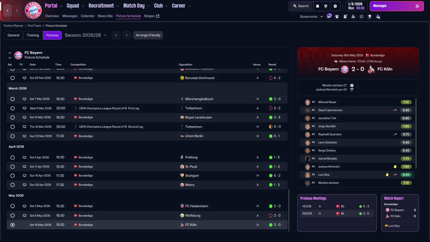
Task: Click Luis Díaz's 8.50 match rating
Action: (406, 175)
